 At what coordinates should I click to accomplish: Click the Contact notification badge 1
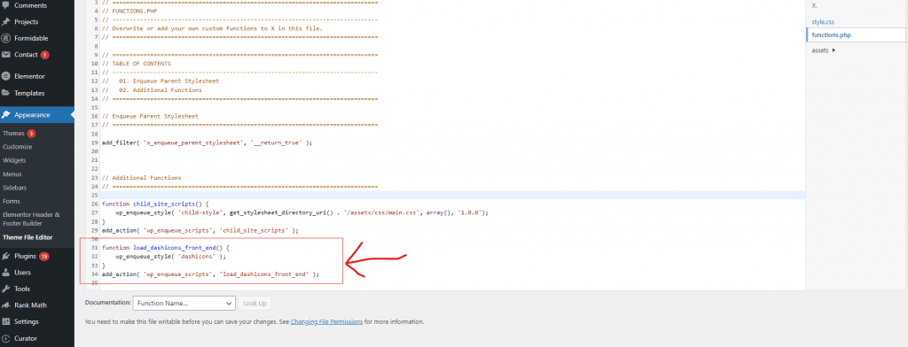click(x=44, y=55)
